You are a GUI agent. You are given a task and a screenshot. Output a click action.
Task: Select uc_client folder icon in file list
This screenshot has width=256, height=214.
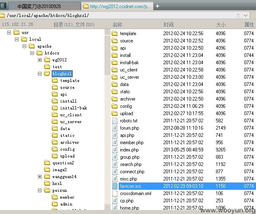point(115,70)
